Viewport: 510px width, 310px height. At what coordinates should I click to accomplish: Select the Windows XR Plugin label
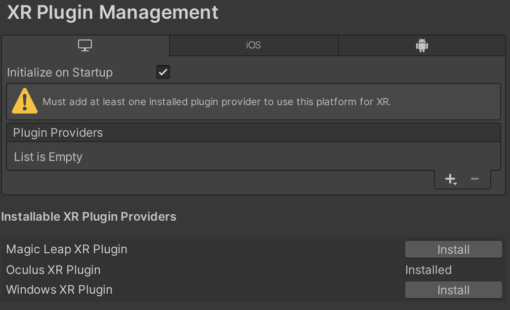[59, 290]
